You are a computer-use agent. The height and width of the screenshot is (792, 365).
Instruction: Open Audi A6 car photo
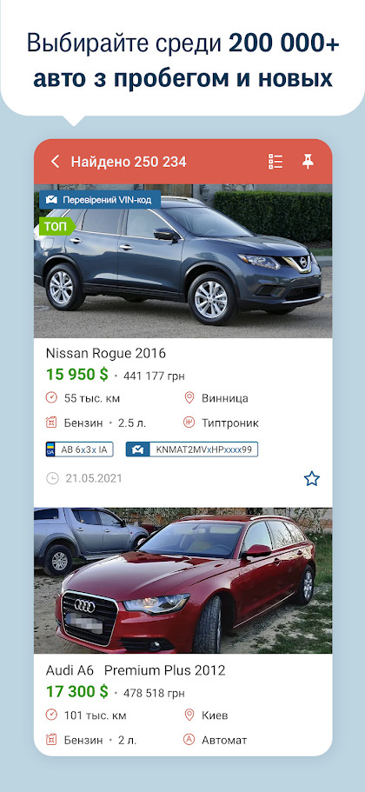click(x=182, y=581)
